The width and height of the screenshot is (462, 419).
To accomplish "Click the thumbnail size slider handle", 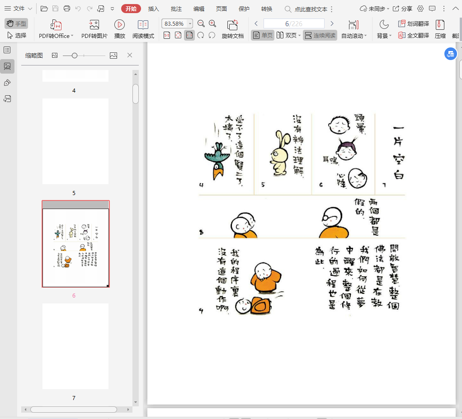I will click(75, 55).
